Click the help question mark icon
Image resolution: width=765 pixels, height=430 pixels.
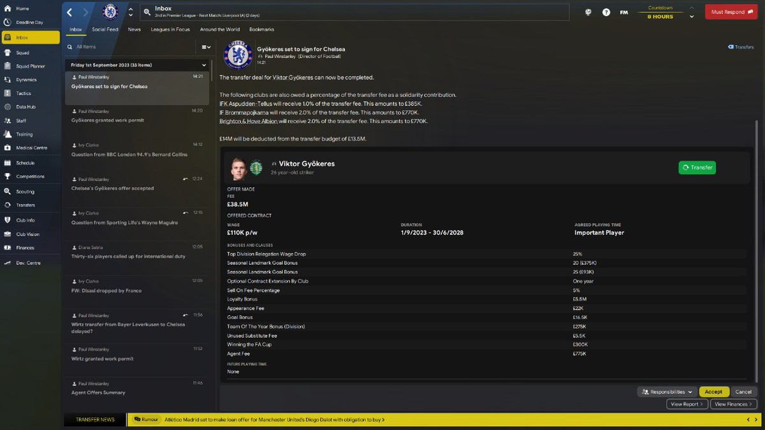pyautogui.click(x=605, y=12)
